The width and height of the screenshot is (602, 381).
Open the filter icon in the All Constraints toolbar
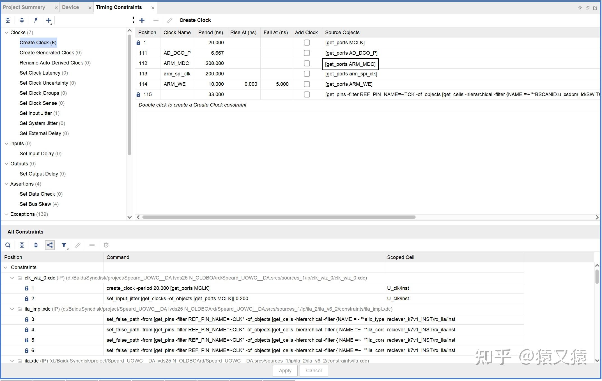point(64,245)
